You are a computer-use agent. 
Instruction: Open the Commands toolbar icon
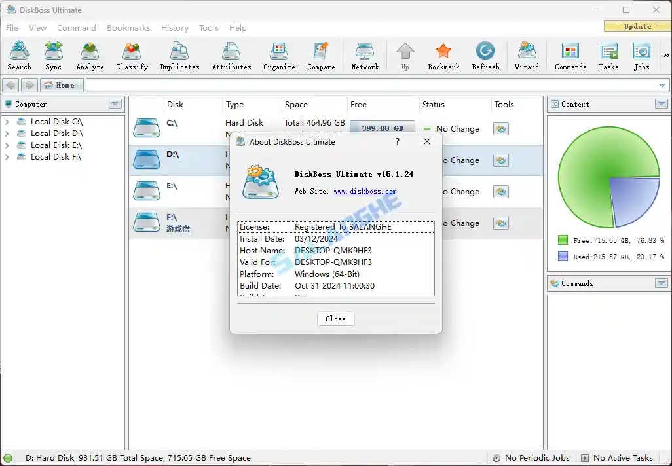570,55
